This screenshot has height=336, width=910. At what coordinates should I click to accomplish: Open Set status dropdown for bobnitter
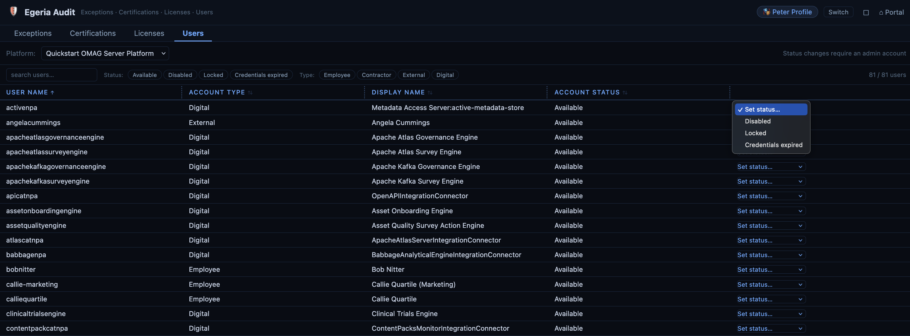(770, 269)
